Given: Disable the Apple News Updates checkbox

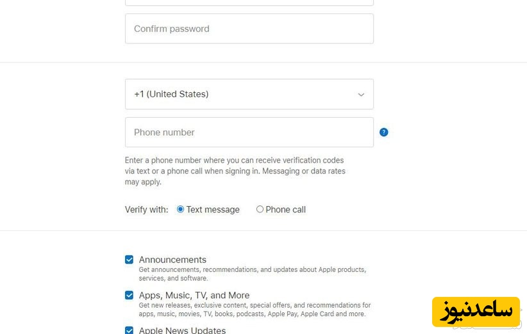Looking at the screenshot, I should (130, 330).
